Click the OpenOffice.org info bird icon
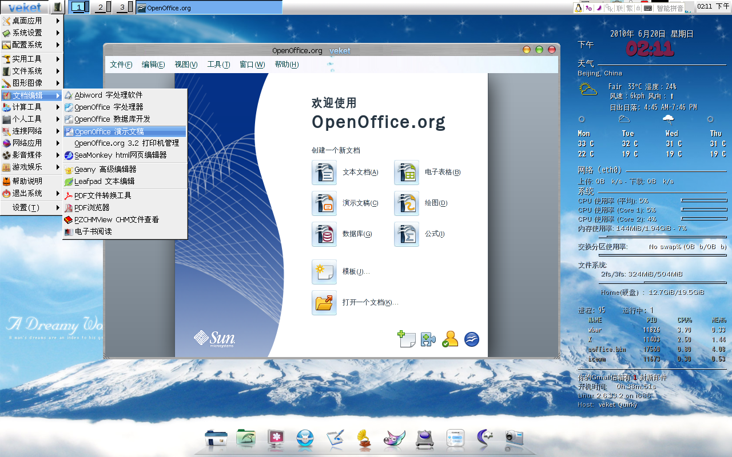Image resolution: width=732 pixels, height=457 pixels. 472,339
